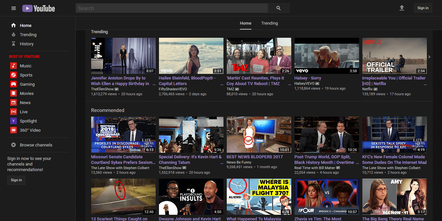This screenshot has width=442, height=221.
Task: Open 'Irreplaceable You | Official Trailer' title
Action: pos(394,81)
